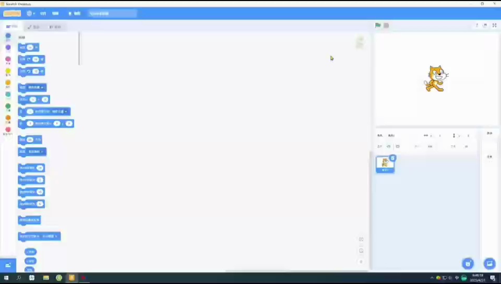Viewport: 501px width, 284px height.
Task: Open the Choose a Sprite button
Action: coord(468,264)
